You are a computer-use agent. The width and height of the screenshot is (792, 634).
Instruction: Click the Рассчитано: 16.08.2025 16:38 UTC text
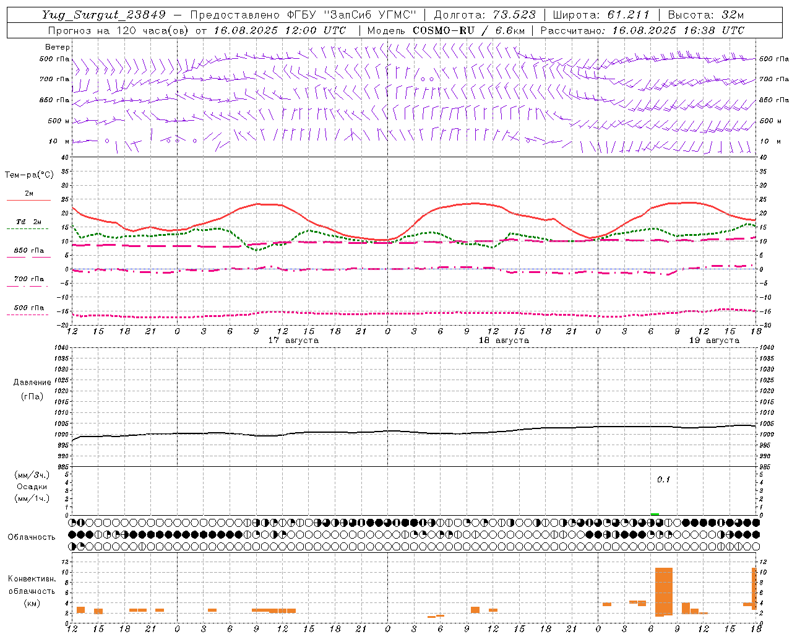point(642,30)
